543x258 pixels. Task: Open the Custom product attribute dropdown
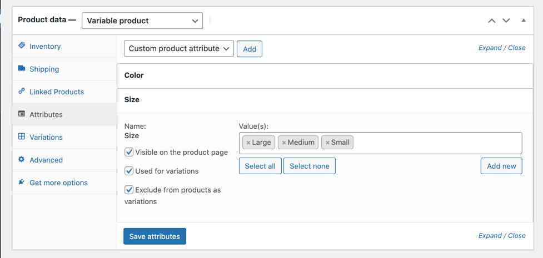pyautogui.click(x=179, y=48)
